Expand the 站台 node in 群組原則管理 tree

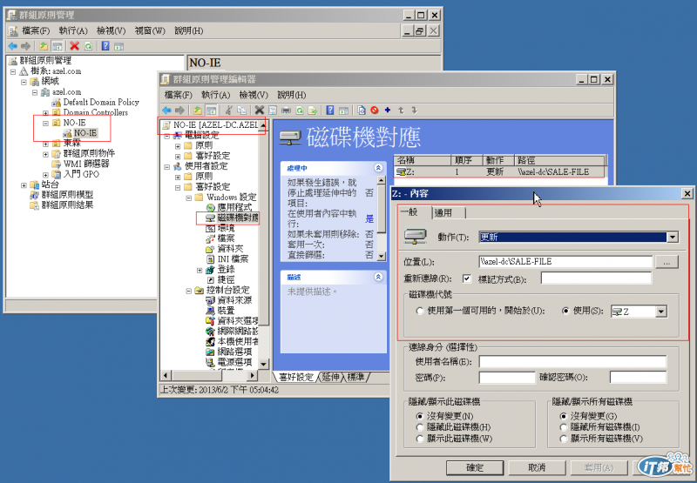pyautogui.click(x=24, y=184)
